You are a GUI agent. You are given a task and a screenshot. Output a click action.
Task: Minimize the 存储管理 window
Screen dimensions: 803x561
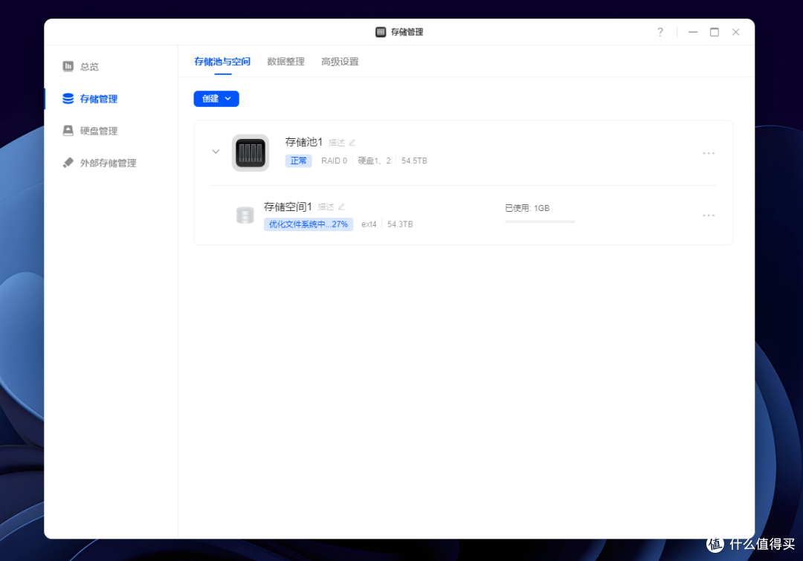tap(693, 32)
